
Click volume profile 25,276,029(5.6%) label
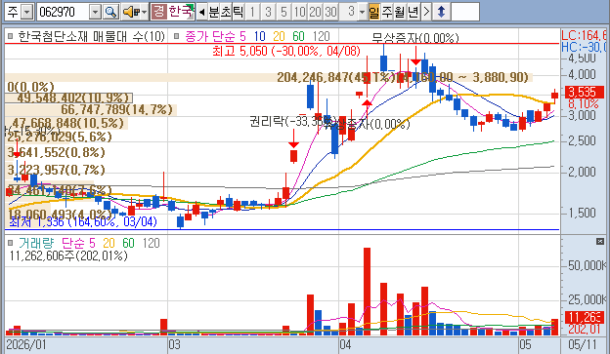tap(59, 137)
